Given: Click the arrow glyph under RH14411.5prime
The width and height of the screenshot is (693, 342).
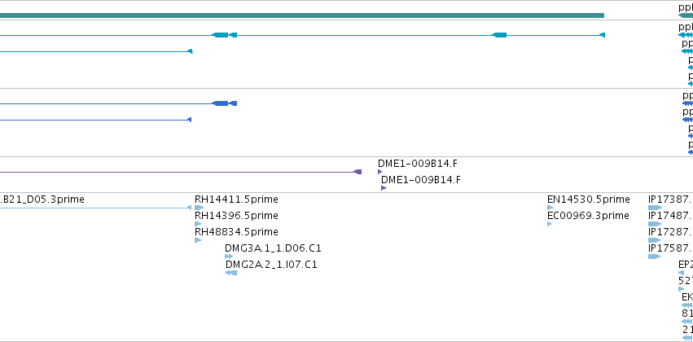Looking at the screenshot, I should pyautogui.click(x=199, y=208).
